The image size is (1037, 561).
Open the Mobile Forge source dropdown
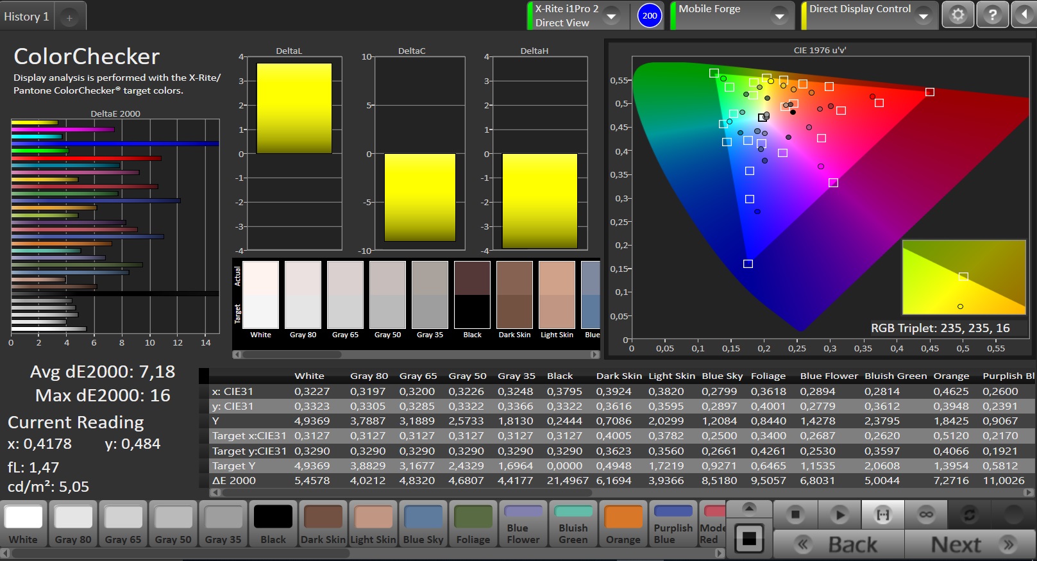point(779,16)
